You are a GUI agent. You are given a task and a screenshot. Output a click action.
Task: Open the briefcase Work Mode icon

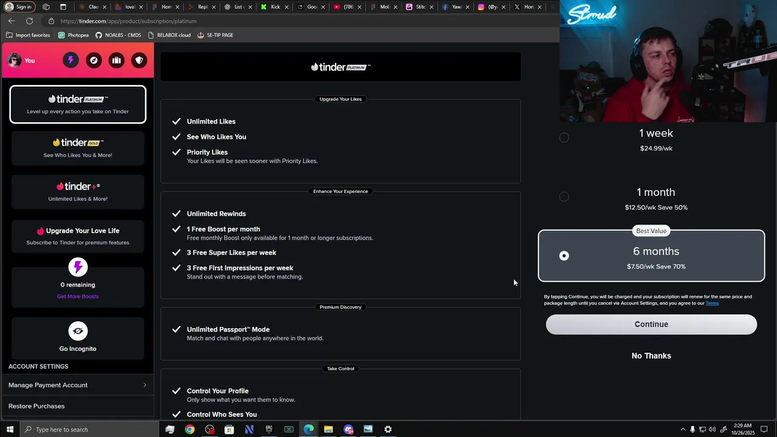point(117,60)
